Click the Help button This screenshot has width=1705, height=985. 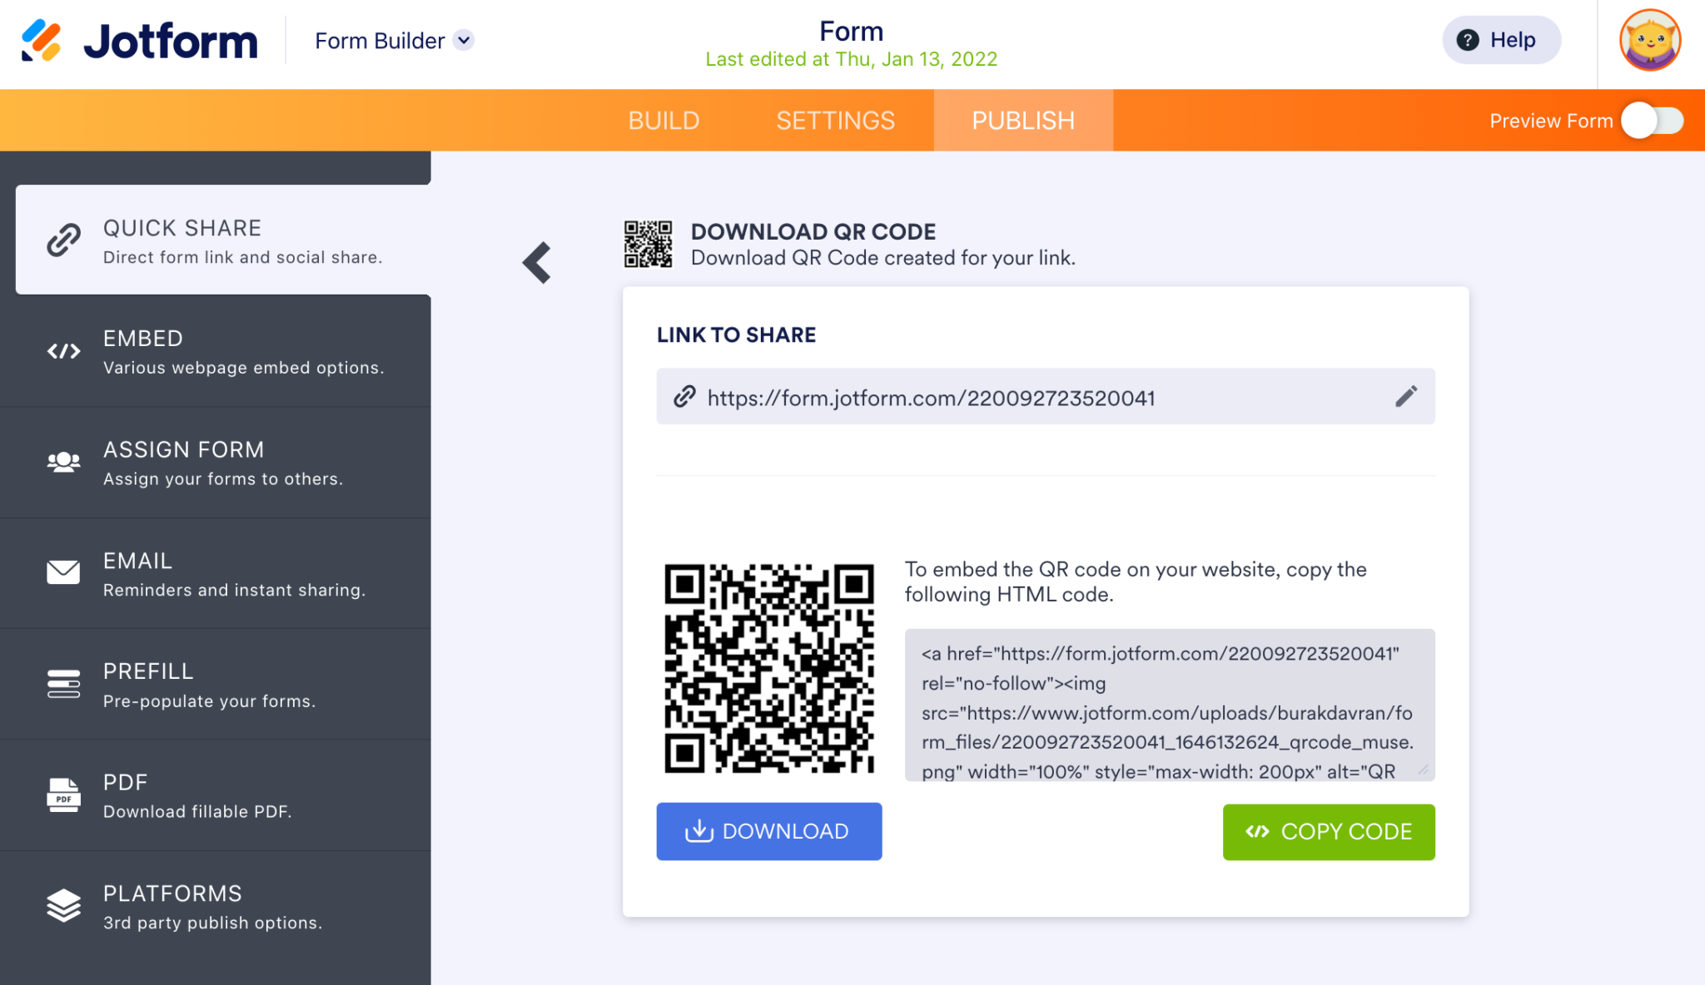coord(1500,40)
